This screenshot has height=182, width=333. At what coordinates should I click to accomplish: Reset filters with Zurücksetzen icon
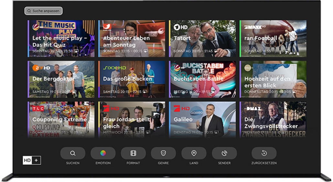pos(264,153)
